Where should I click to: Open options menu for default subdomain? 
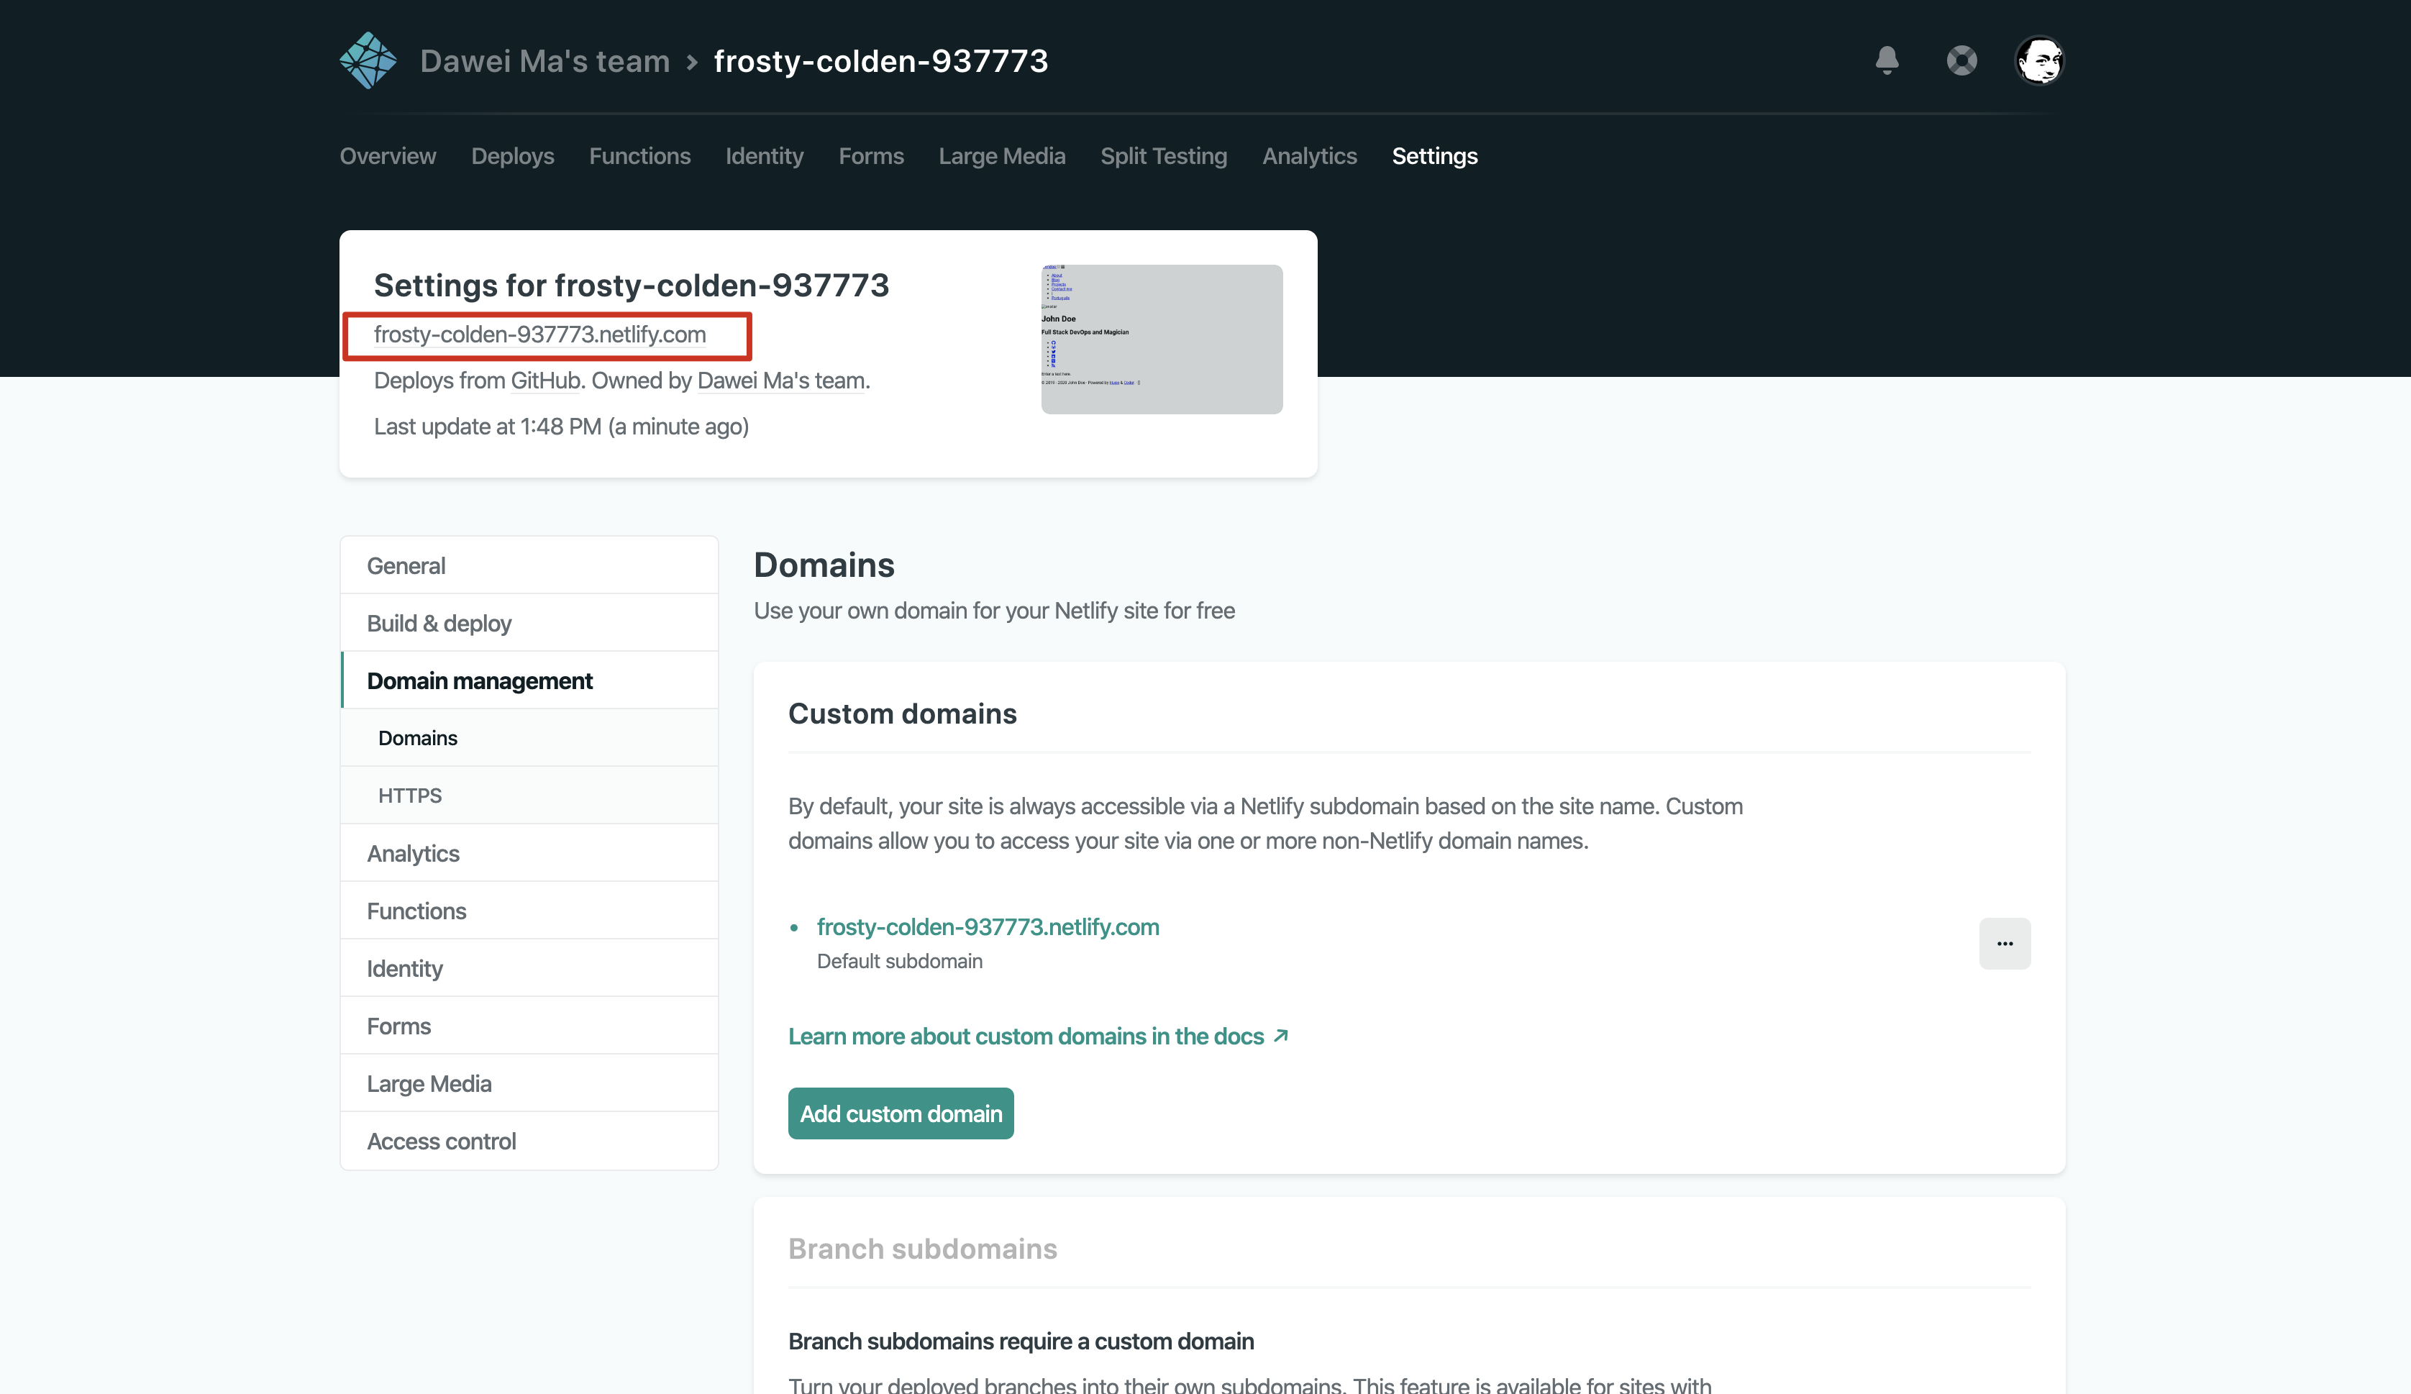click(2005, 944)
